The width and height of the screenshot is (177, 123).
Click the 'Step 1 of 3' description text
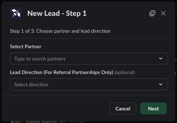coord(60,31)
